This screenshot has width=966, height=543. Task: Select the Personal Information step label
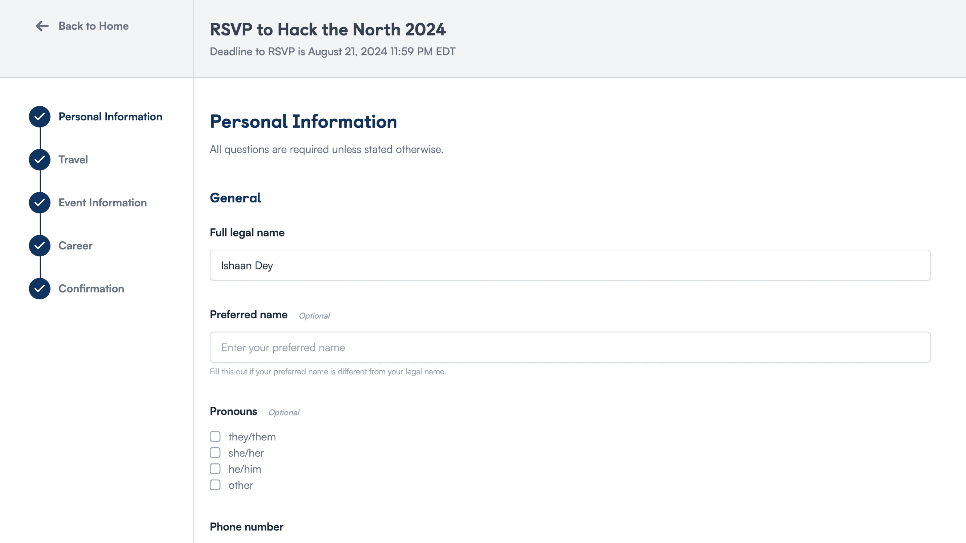110,117
